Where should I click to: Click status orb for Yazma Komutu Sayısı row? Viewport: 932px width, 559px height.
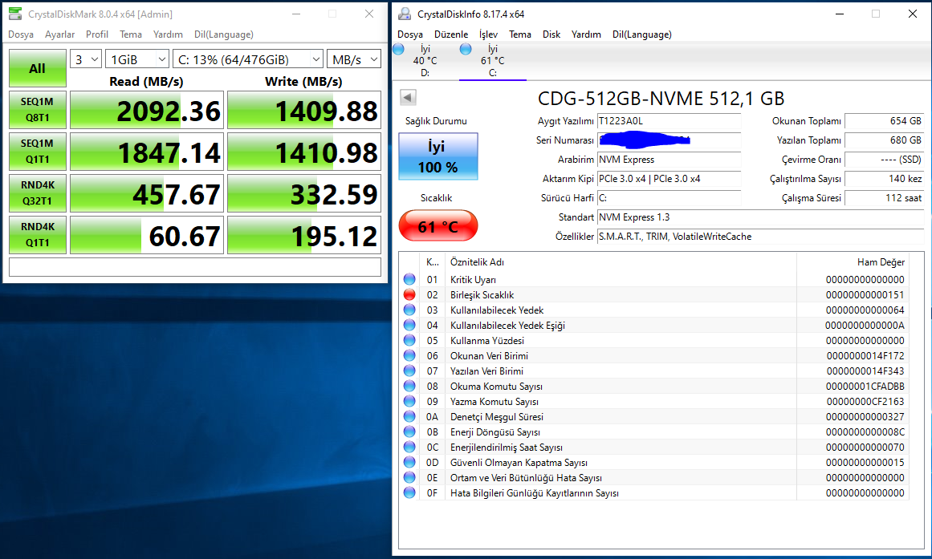(409, 401)
